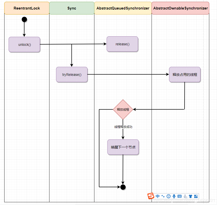Select the black start node in ReentrantLock lane
This screenshot has height=205, width=217.
pyautogui.click(x=24, y=20)
